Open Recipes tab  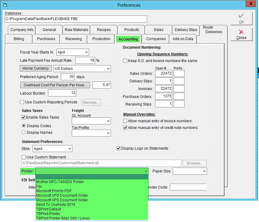pos(104,30)
